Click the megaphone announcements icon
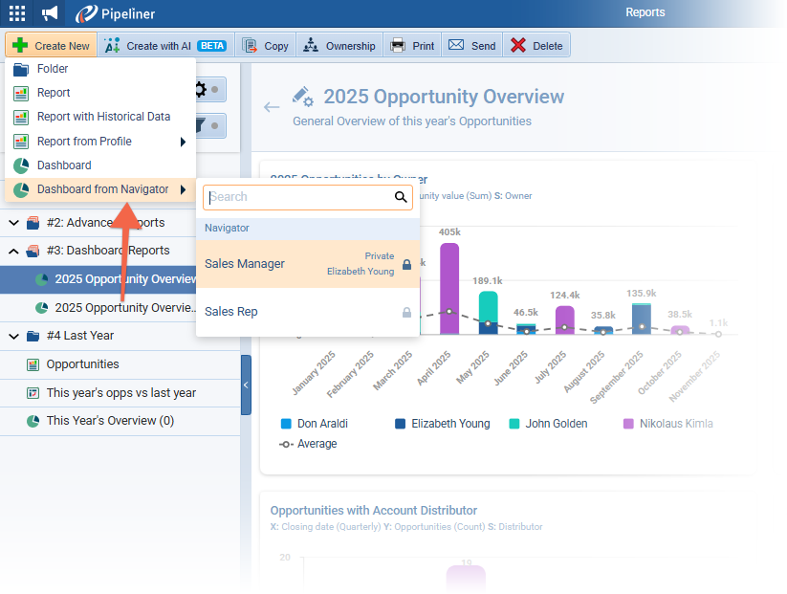 (x=50, y=13)
